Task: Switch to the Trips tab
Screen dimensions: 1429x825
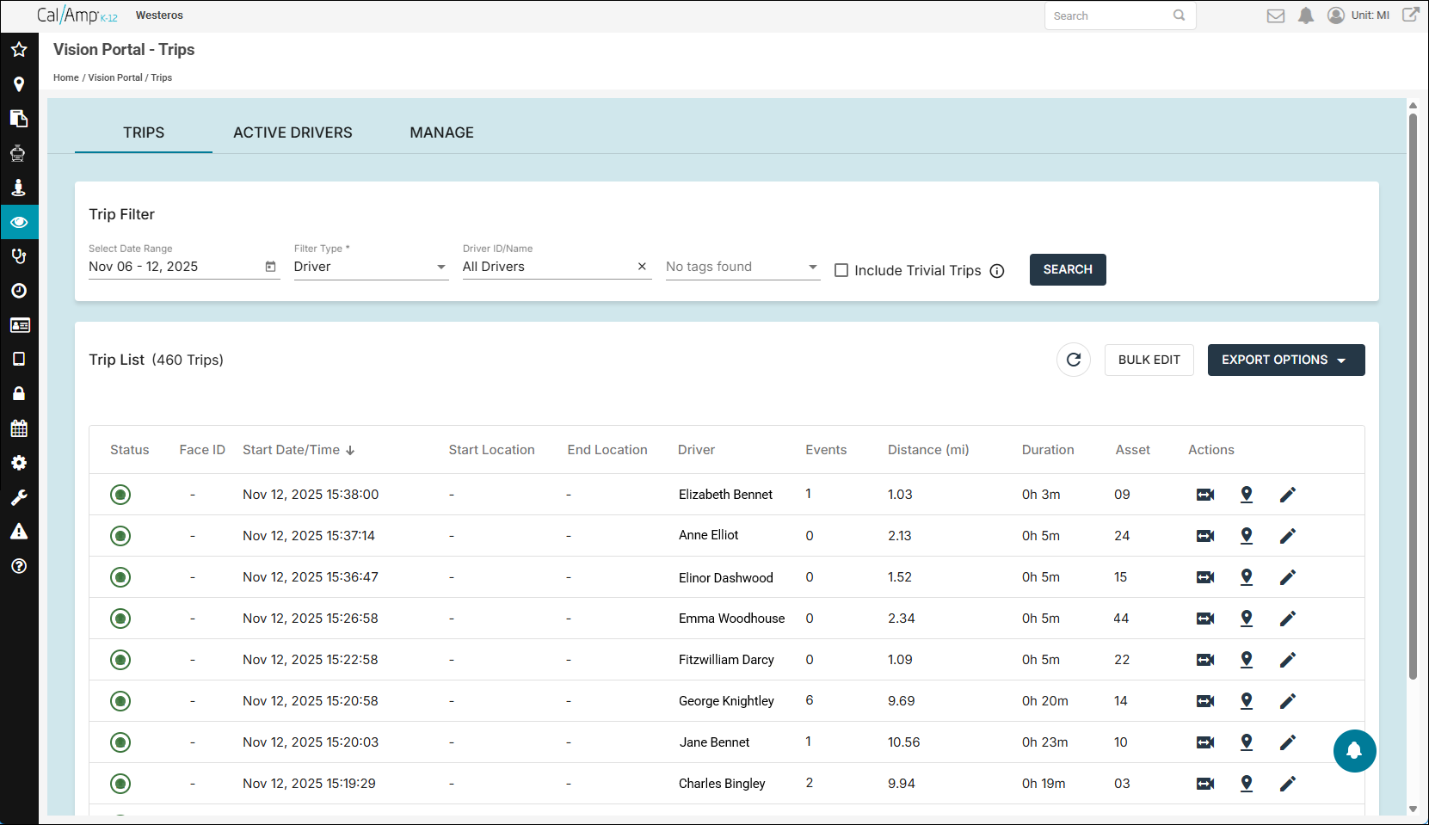Action: tap(144, 132)
